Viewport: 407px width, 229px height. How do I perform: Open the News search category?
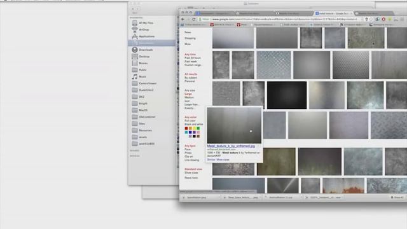(x=188, y=32)
